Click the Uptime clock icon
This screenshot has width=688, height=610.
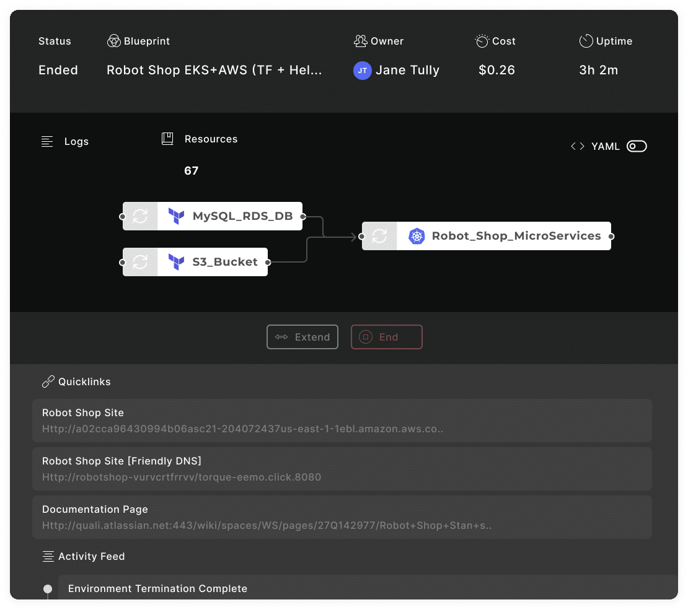[586, 41]
